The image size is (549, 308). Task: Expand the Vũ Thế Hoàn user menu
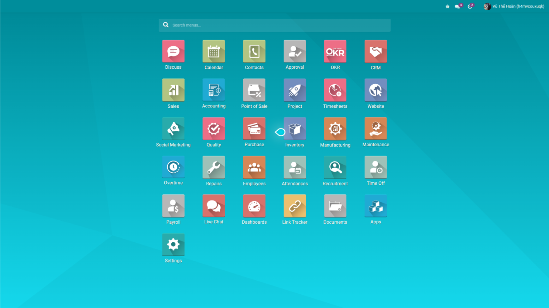tap(514, 6)
